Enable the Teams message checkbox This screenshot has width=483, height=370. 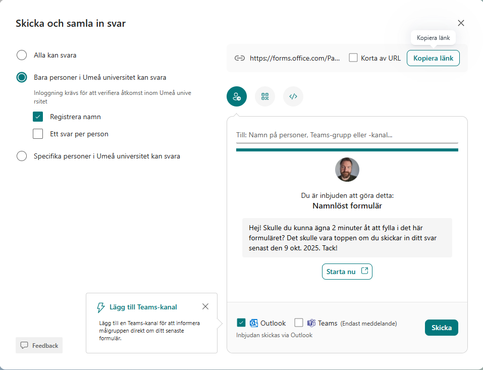click(299, 323)
